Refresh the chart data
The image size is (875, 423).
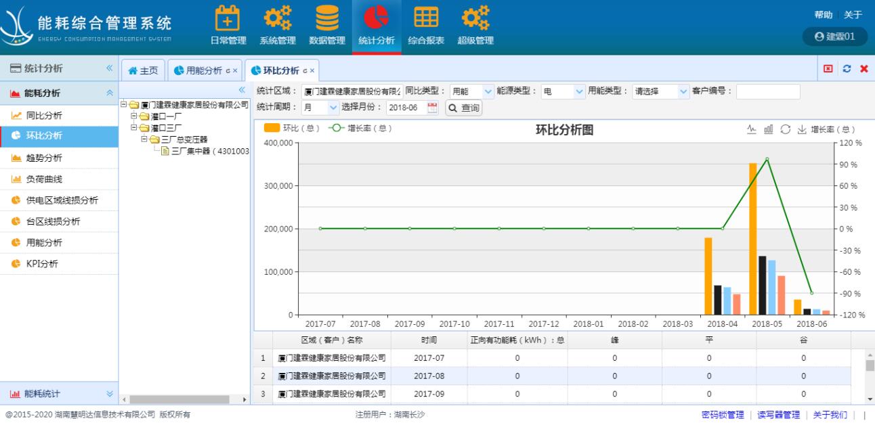click(786, 129)
